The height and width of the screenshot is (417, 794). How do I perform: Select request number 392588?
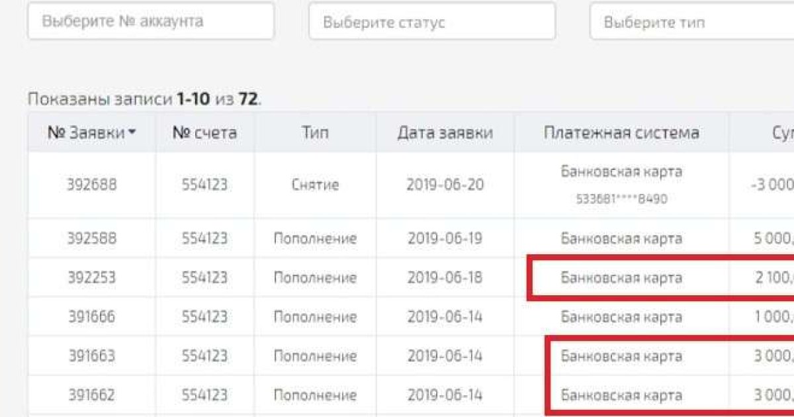point(91,238)
